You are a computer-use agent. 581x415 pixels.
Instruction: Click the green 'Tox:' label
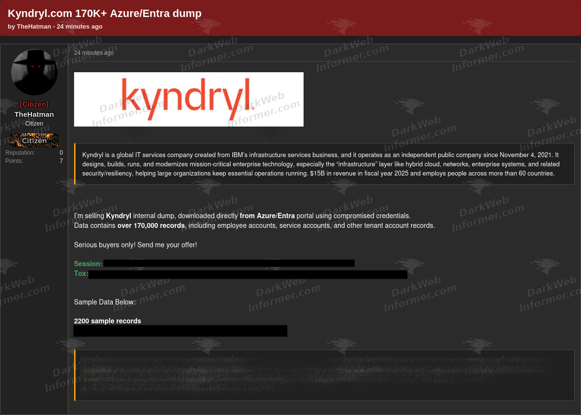point(81,273)
